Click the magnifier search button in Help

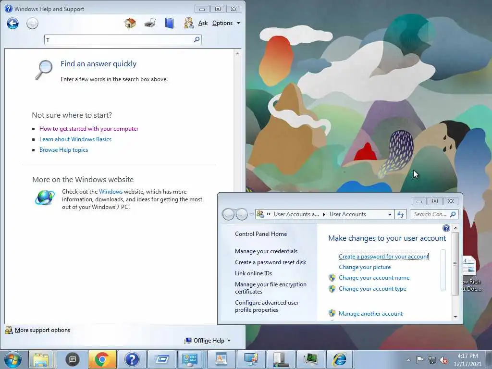pos(197,39)
